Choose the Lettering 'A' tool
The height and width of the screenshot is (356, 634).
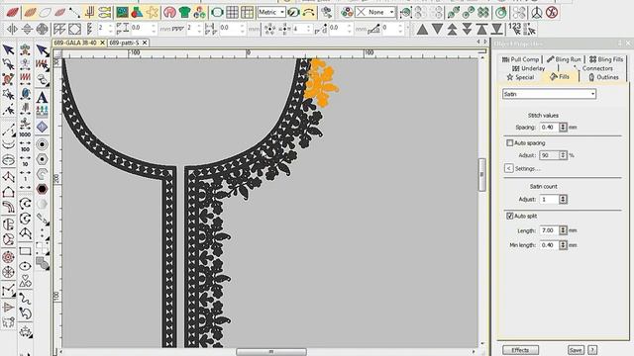[x=42, y=97]
